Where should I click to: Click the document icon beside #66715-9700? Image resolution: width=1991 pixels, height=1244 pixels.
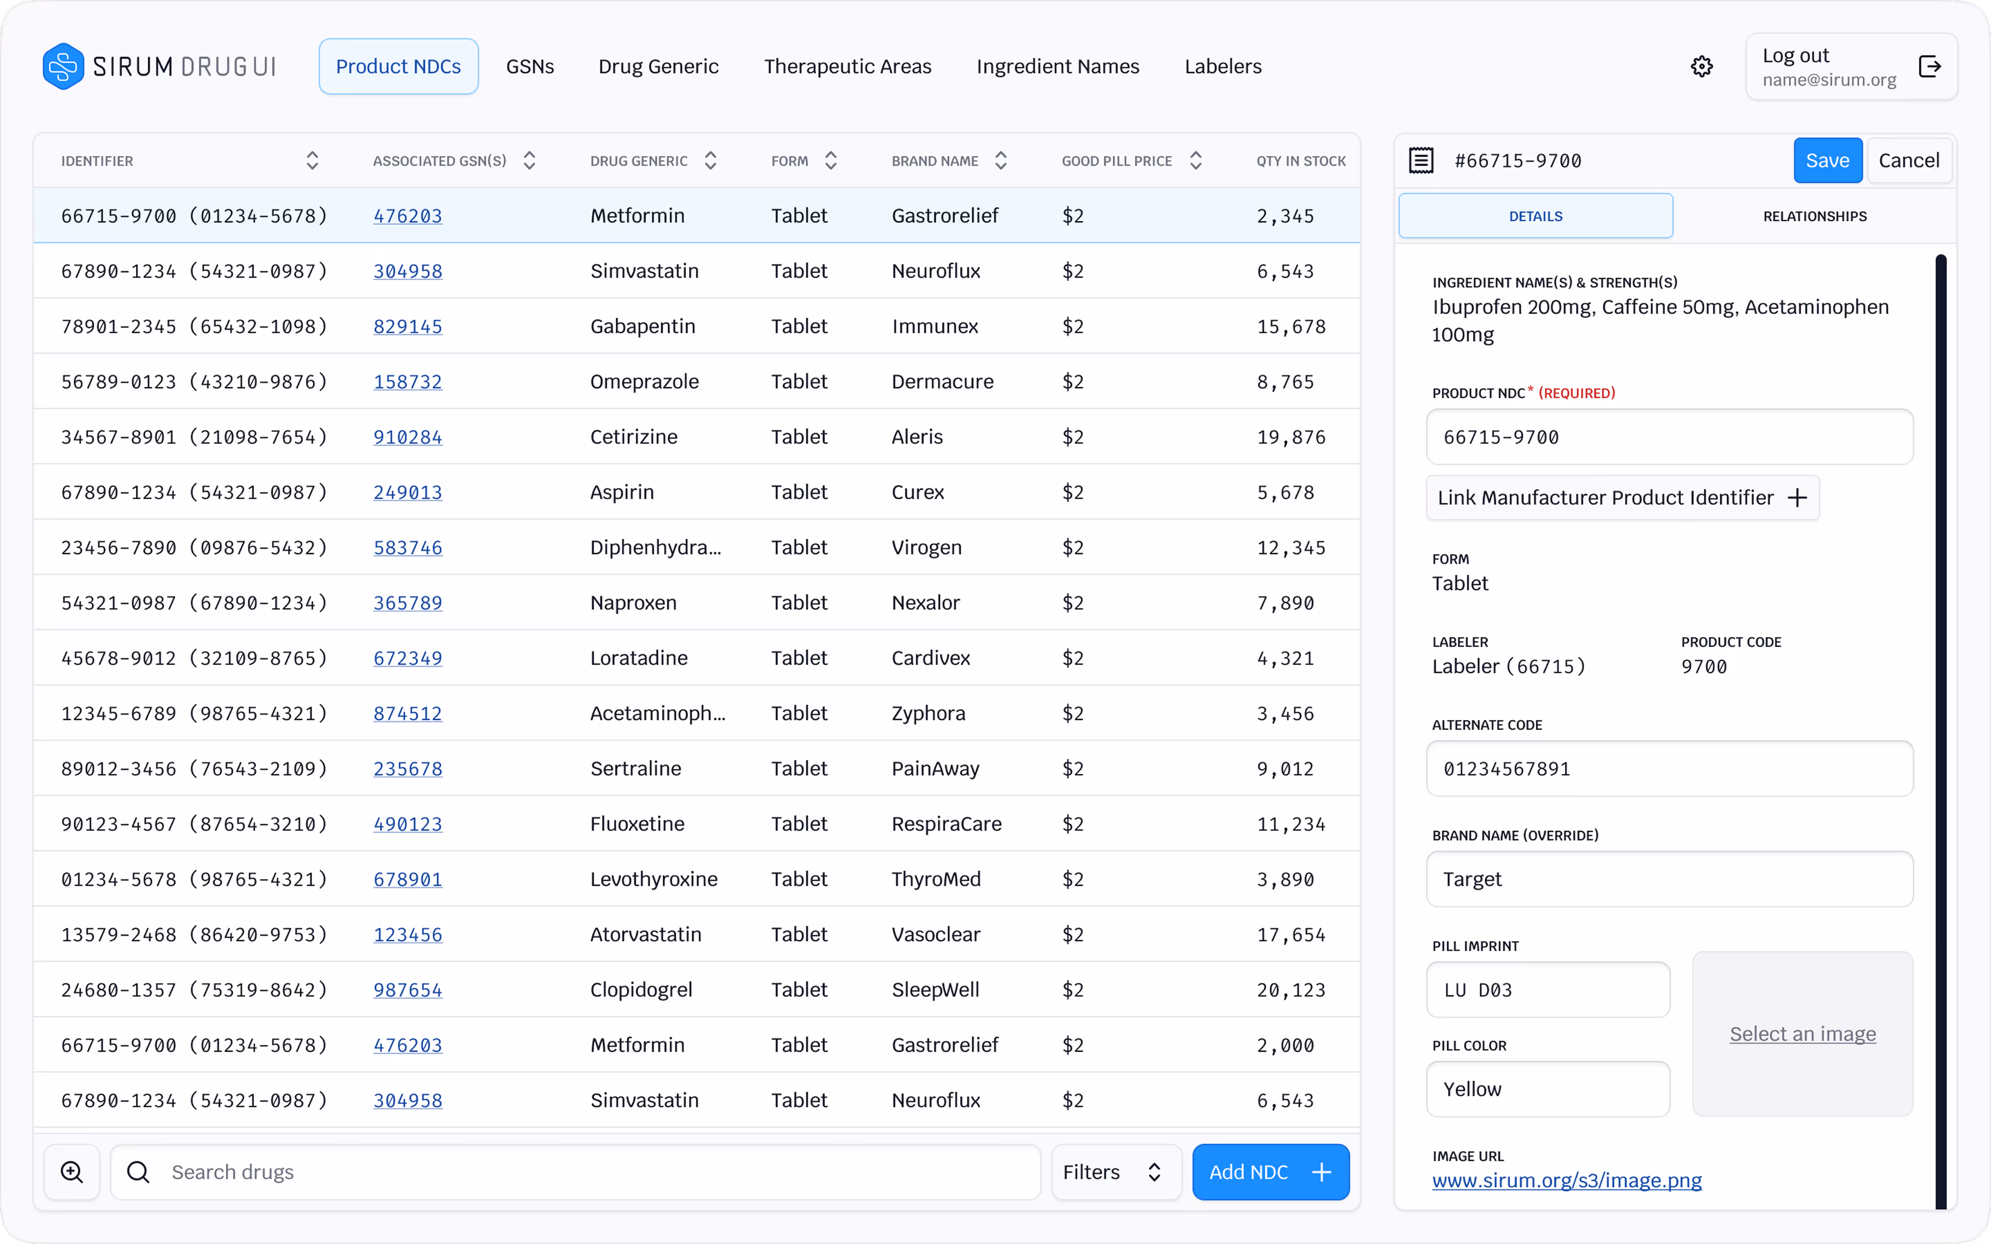point(1421,161)
